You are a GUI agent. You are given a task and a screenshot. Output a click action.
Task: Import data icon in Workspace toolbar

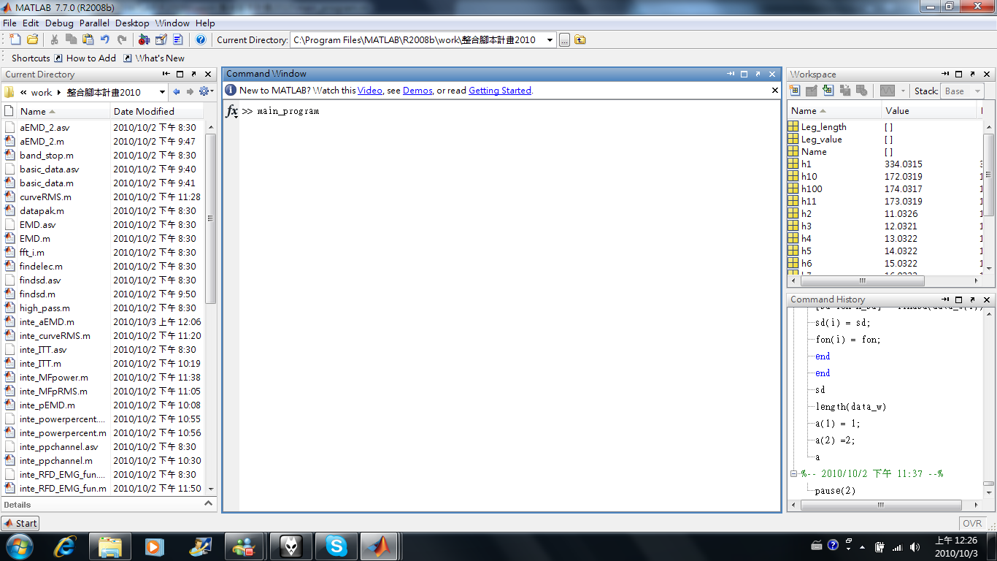828,91
